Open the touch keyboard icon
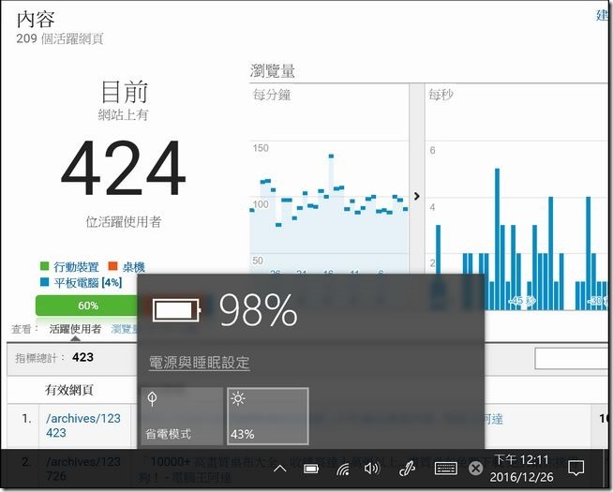The height and width of the screenshot is (492, 613). [x=445, y=469]
